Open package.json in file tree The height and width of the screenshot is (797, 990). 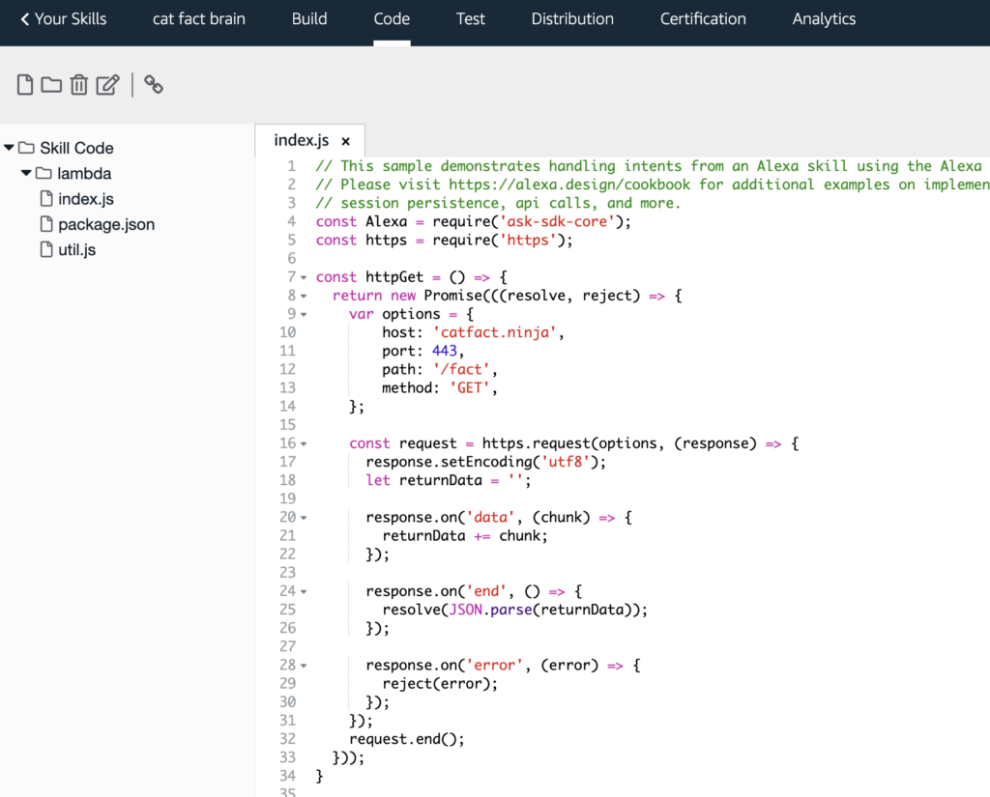point(106,225)
